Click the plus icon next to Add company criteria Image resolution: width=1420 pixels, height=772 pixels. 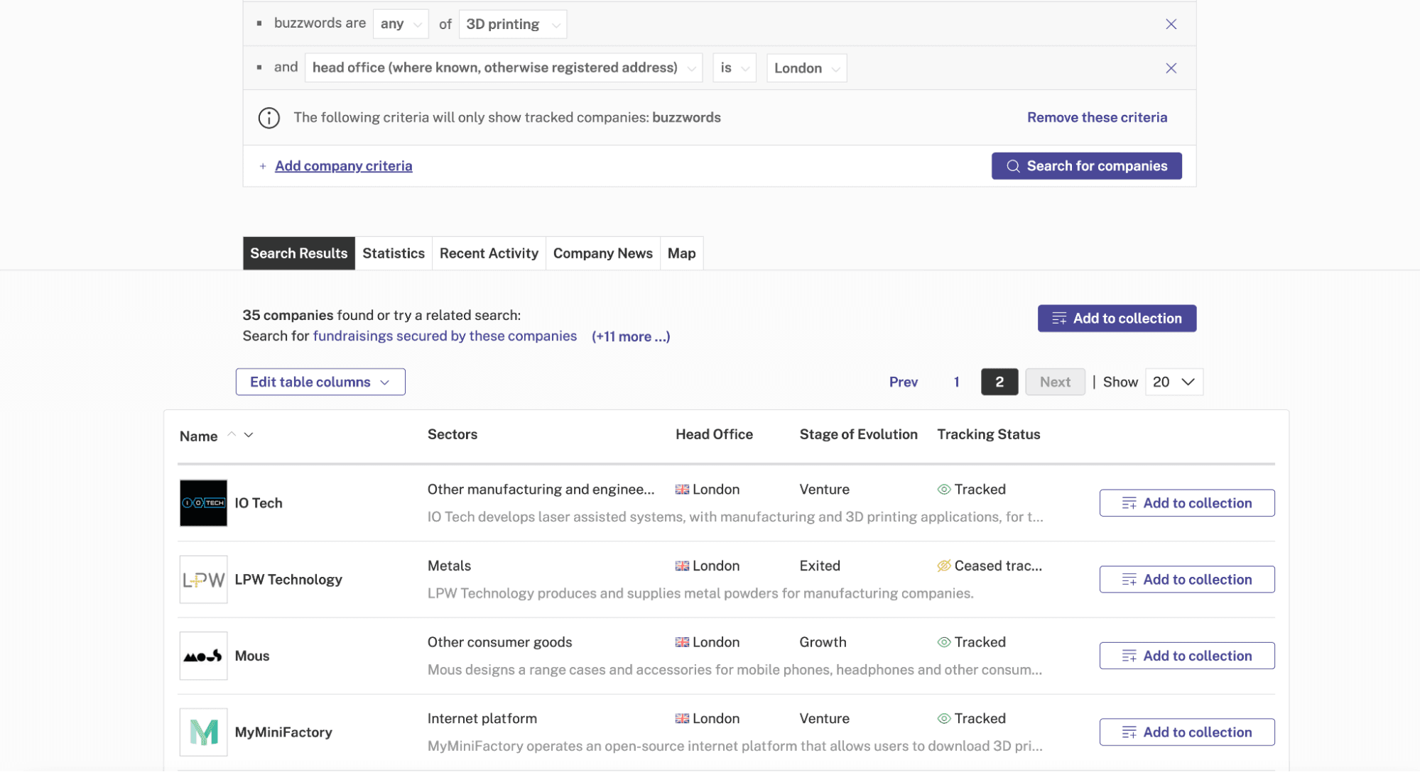(263, 166)
